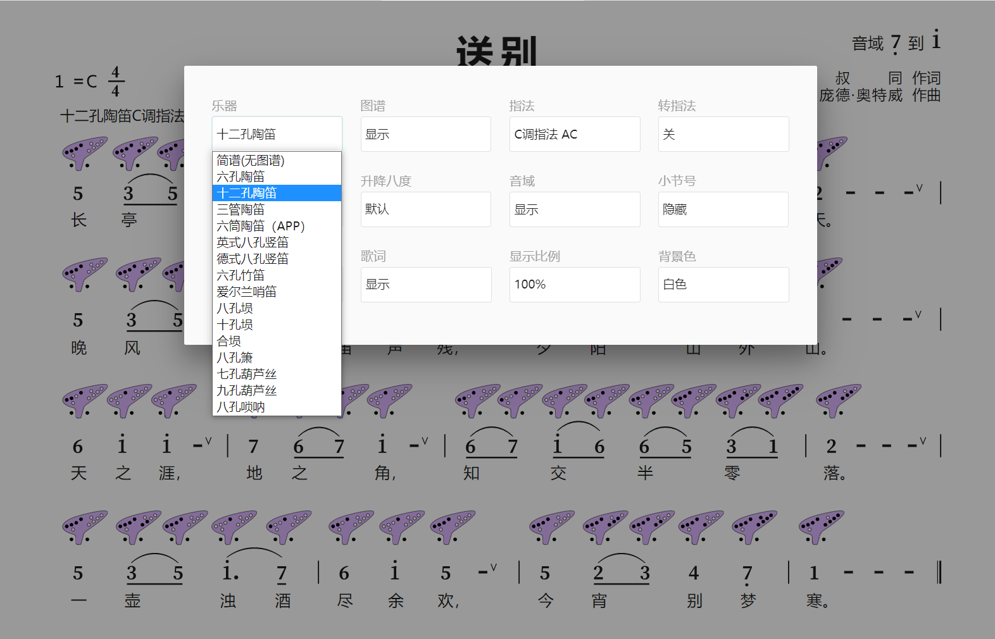Click the lyric 梦 in last line

(748, 600)
